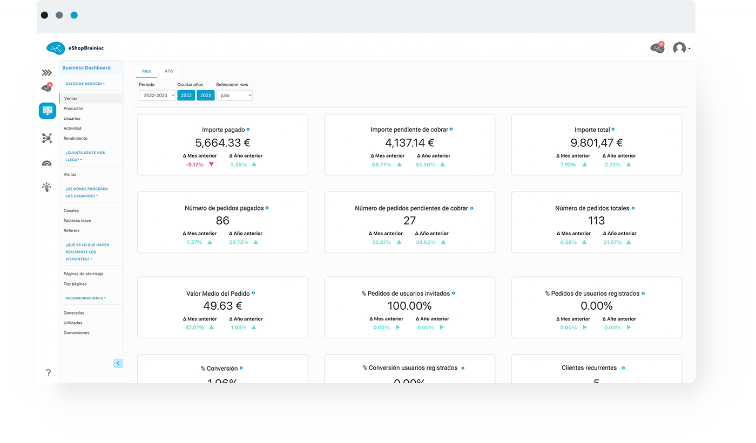Open the user avatar account menu

[681, 48]
